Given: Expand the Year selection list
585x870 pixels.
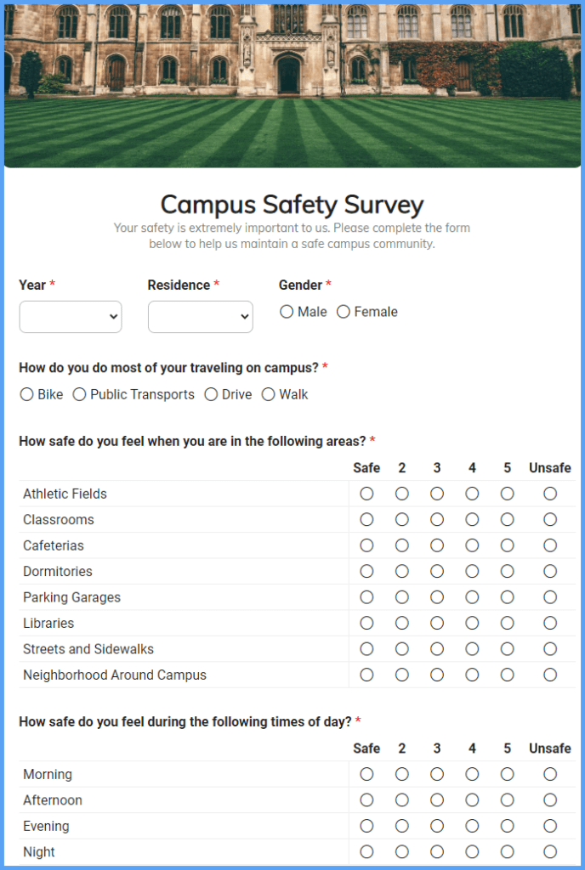Looking at the screenshot, I should 70,316.
